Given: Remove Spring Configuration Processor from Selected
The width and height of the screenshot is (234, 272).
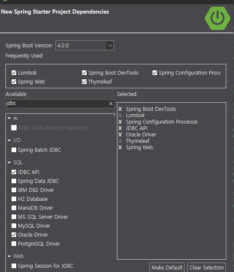Looking at the screenshot, I should 120,122.
